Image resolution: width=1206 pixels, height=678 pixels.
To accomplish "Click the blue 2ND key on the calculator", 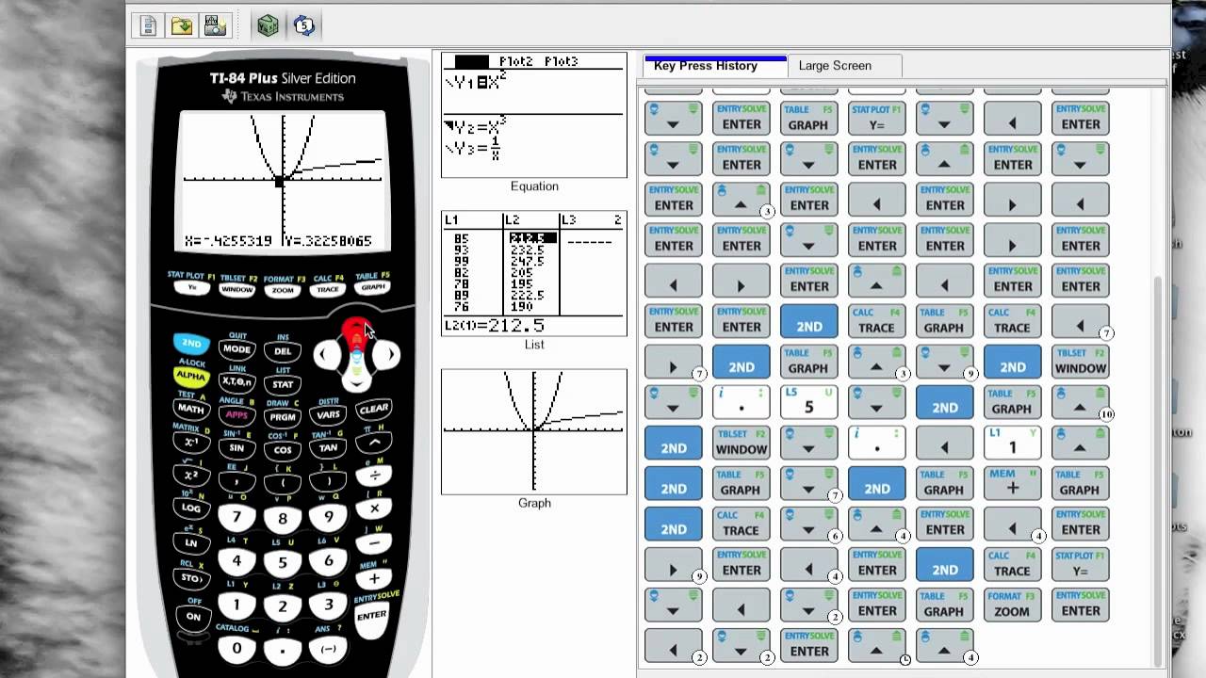I will point(191,344).
